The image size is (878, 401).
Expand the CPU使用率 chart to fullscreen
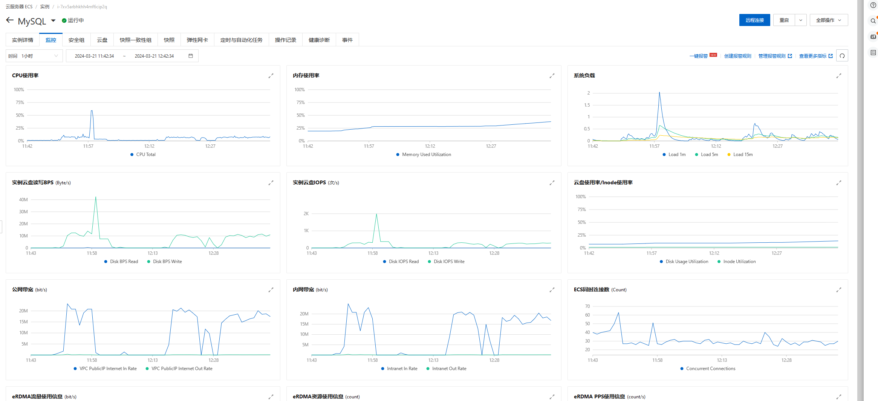tap(271, 76)
